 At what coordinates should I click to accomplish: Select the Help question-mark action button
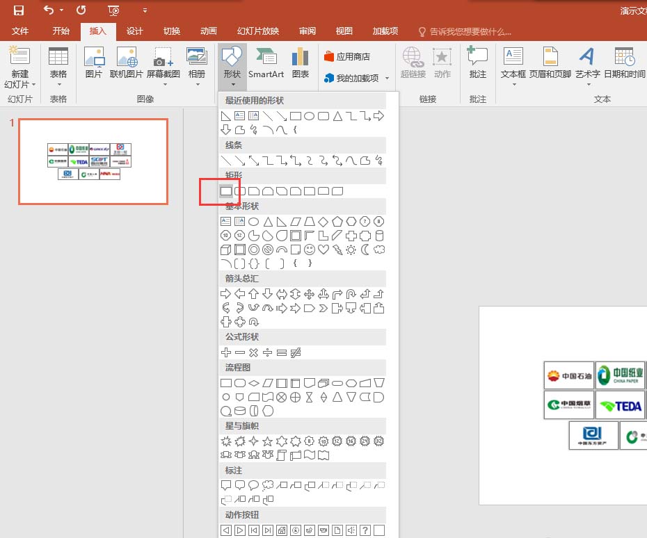pos(365,530)
